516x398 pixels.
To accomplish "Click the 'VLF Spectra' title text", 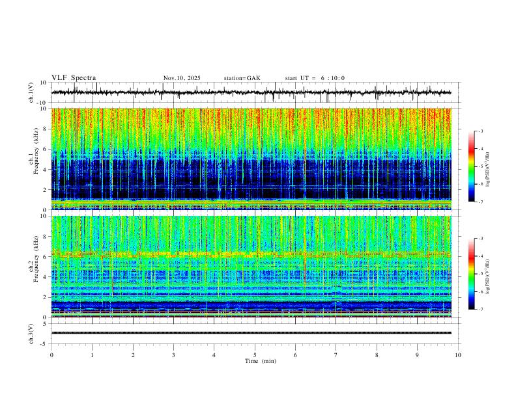I will coord(74,78).
